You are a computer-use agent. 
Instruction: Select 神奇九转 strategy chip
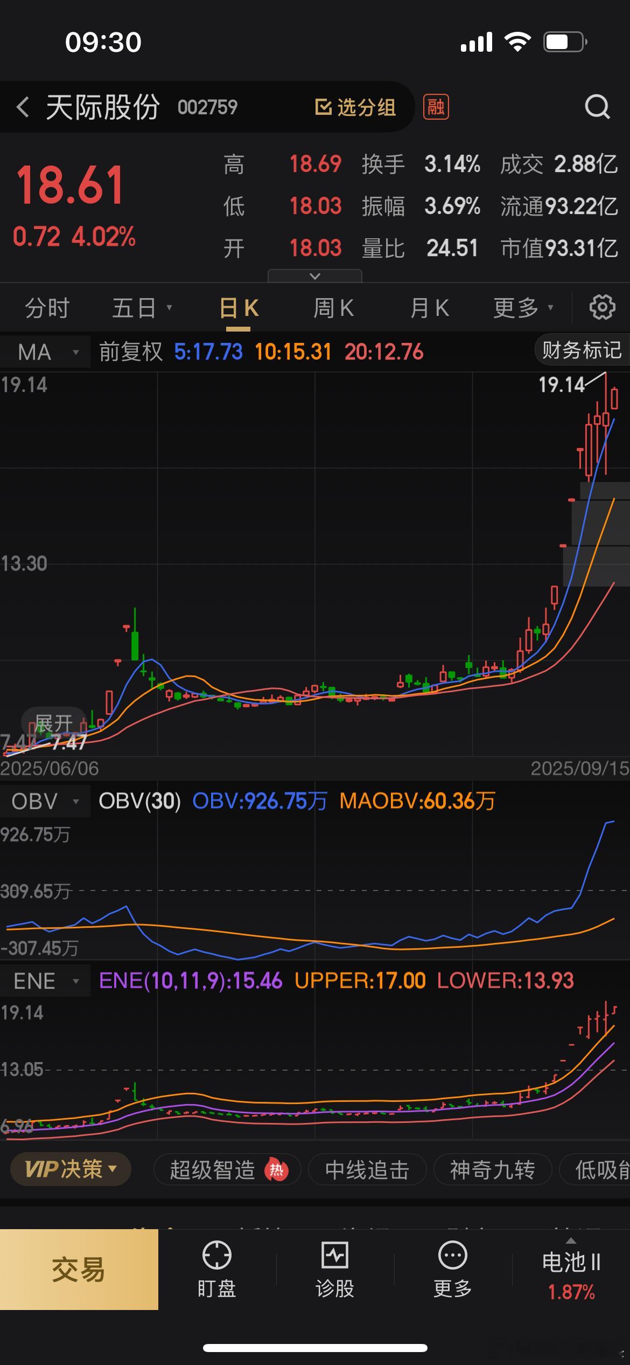tap(493, 1170)
